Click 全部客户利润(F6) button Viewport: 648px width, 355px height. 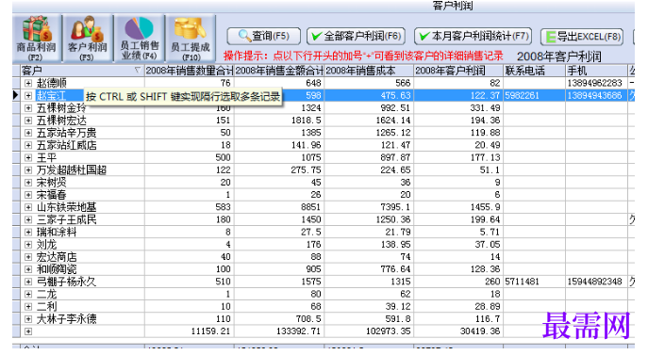pyautogui.click(x=356, y=37)
